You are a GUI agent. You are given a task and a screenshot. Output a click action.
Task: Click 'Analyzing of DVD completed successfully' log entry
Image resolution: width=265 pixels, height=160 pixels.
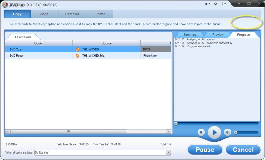click(209, 43)
